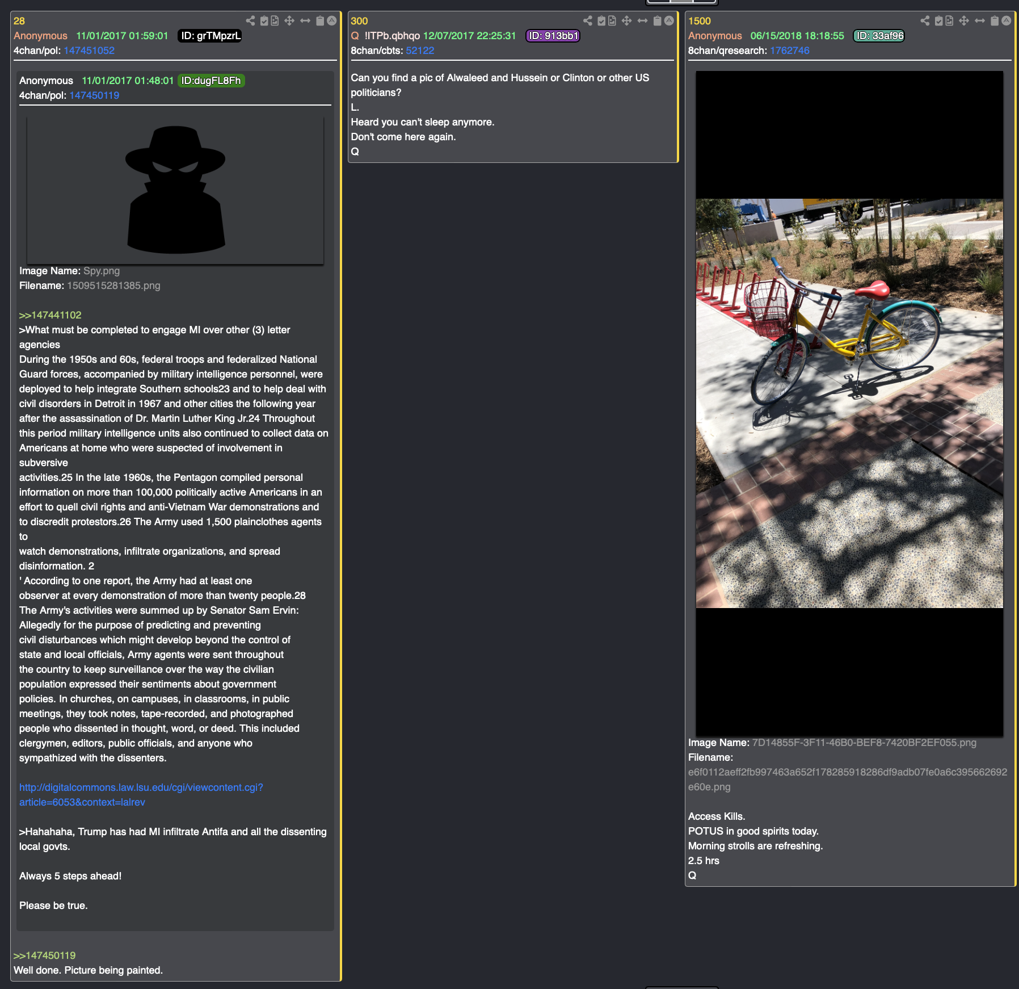Follow the >>147450119 reference at the bottom of post 28

point(45,956)
